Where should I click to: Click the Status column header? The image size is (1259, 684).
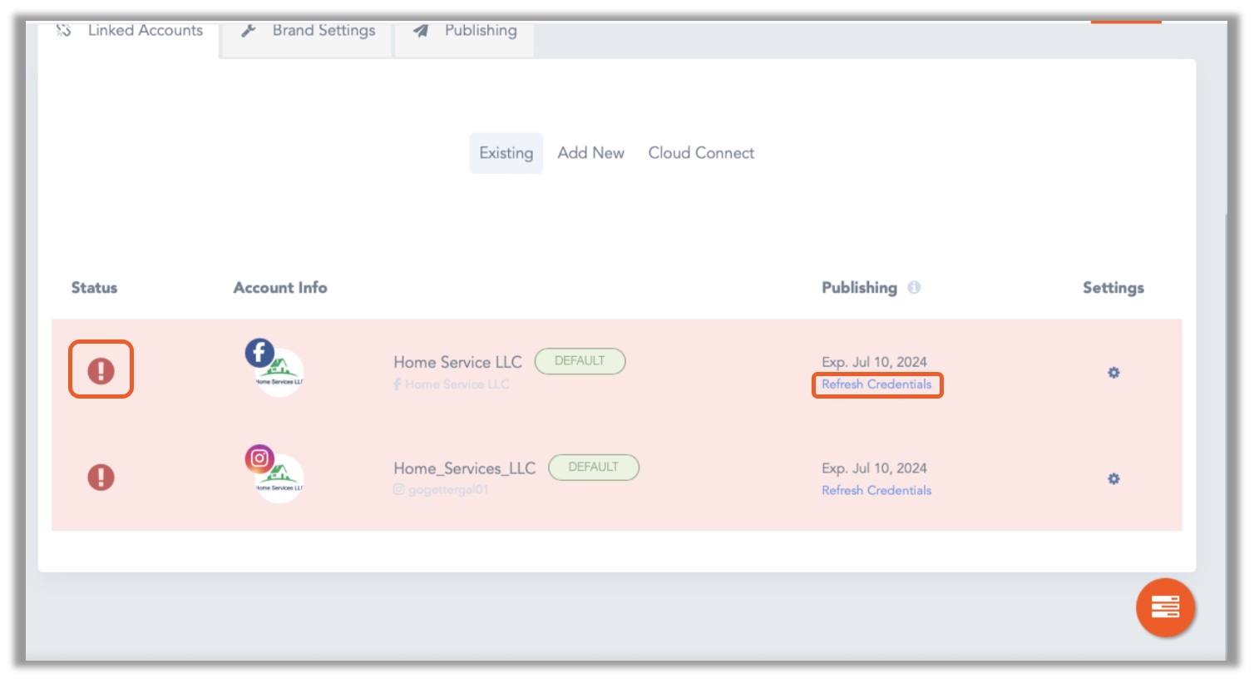pos(94,288)
